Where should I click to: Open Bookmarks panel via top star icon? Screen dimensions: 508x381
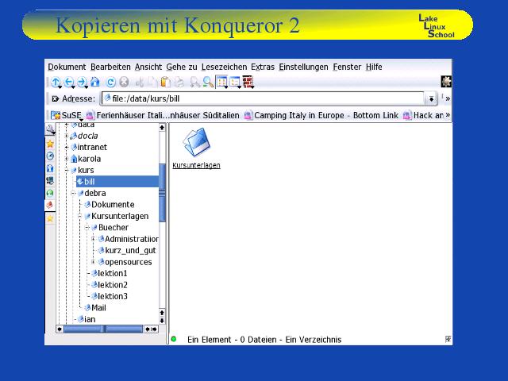coord(50,144)
